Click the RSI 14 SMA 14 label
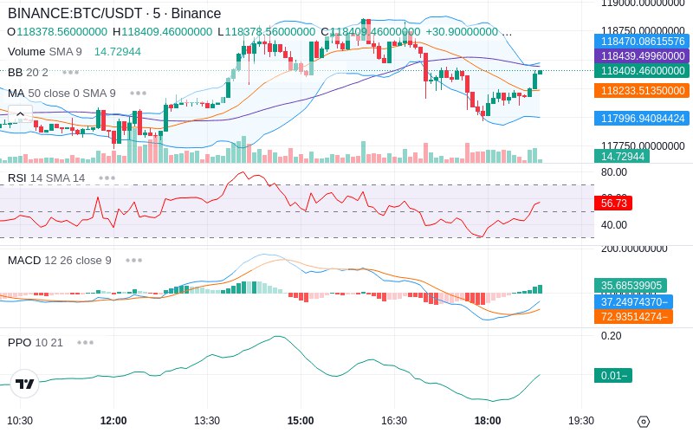The image size is (693, 433). pyautogui.click(x=47, y=178)
